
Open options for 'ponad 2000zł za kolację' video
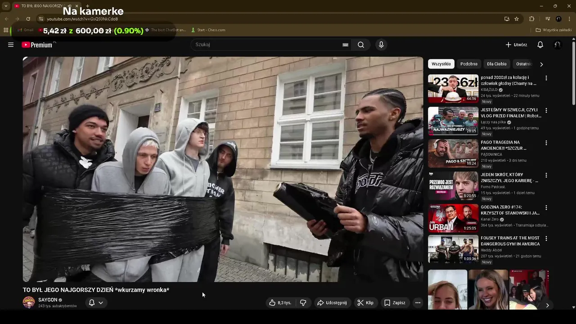pos(546,78)
